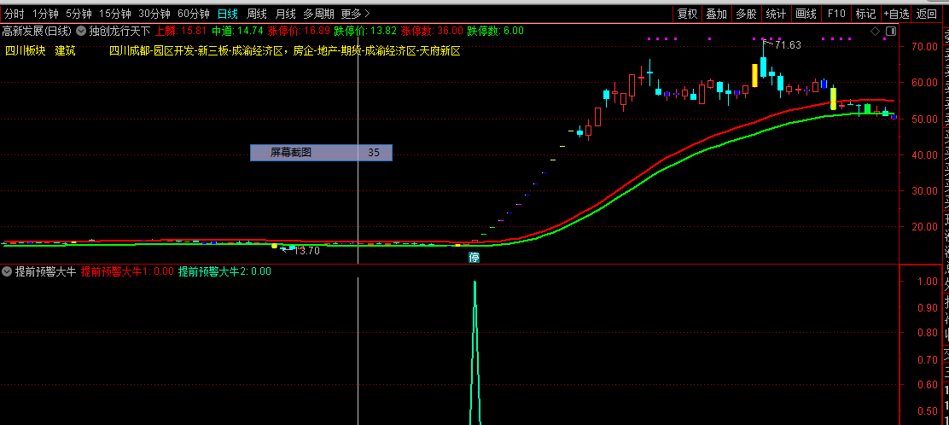
Task: Click the 中道: 14.74 value
Action: pos(237,31)
